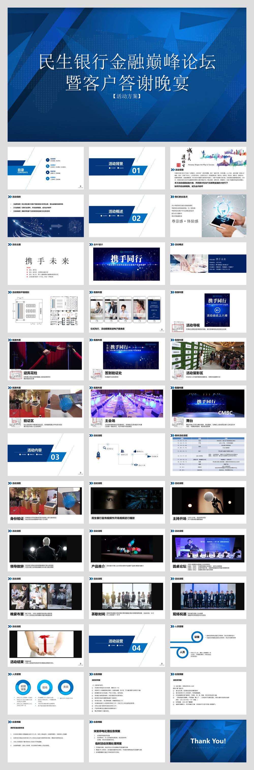Viewport: 254px width, 770px height.
Task: Click the eye icon beside 验证入场
Action: [x=136, y=465]
